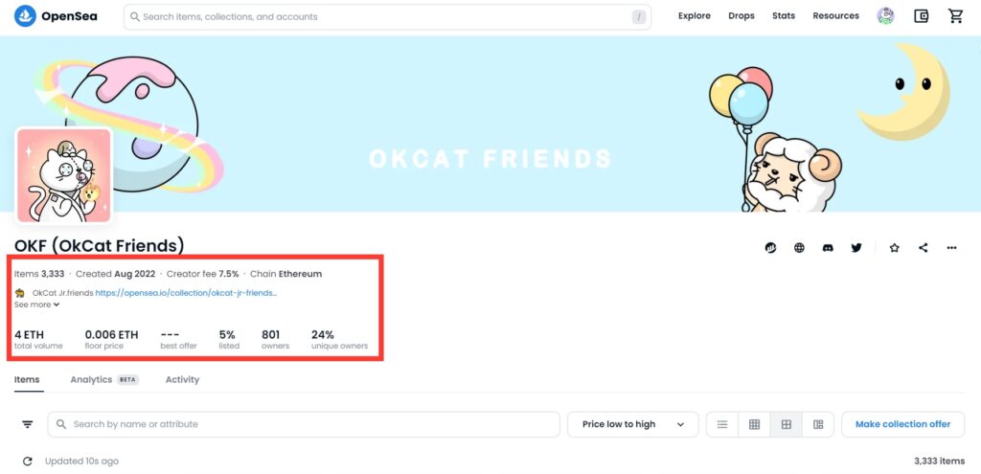Viewport: 981px width, 474px height.
Task: Focus the search items and collections field
Action: click(x=387, y=17)
